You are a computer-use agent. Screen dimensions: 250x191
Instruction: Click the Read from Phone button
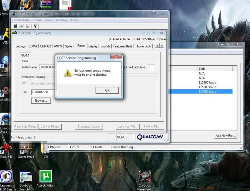(x=25, y=127)
